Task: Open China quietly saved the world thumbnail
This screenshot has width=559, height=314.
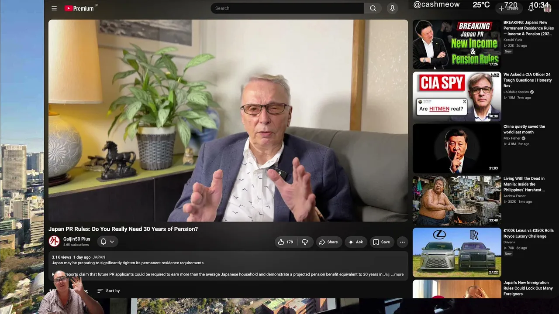Action: point(457,148)
